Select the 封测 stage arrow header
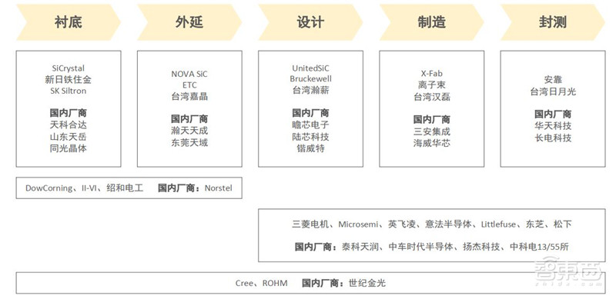This screenshot has width=616, height=299. point(552,22)
